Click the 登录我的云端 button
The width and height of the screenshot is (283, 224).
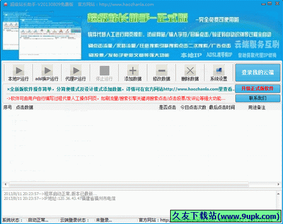[x=257, y=73]
